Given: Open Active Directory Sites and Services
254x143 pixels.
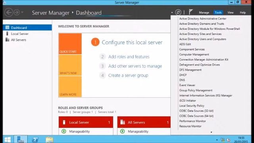Looking at the screenshot, I should click(200, 34).
